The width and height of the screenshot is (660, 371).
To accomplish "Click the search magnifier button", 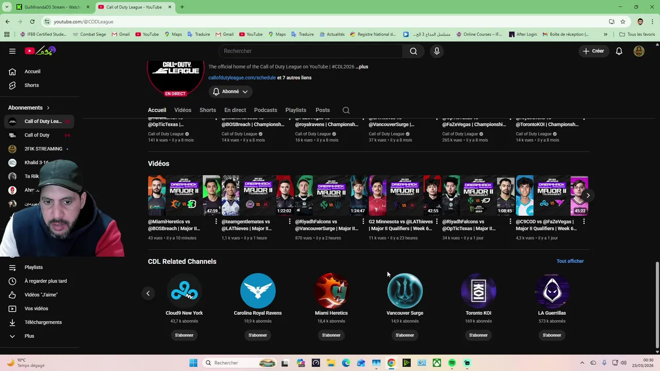I will coord(414,51).
